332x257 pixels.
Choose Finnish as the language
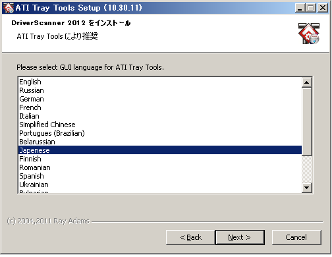(160, 159)
